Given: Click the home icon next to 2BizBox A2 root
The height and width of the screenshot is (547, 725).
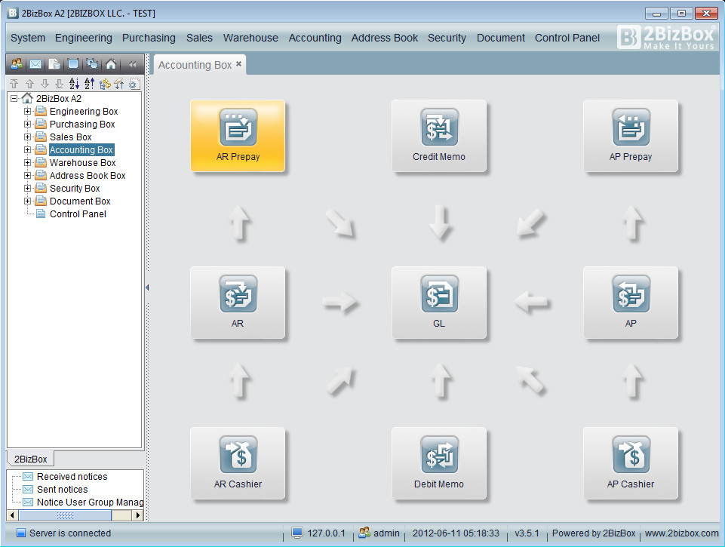Looking at the screenshot, I should point(27,98).
